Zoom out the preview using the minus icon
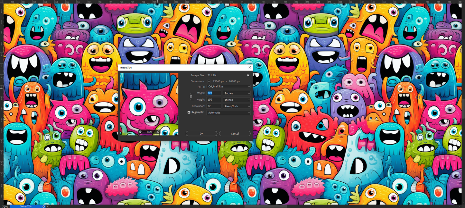Viewport: 465px width, 208px height. (141, 132)
